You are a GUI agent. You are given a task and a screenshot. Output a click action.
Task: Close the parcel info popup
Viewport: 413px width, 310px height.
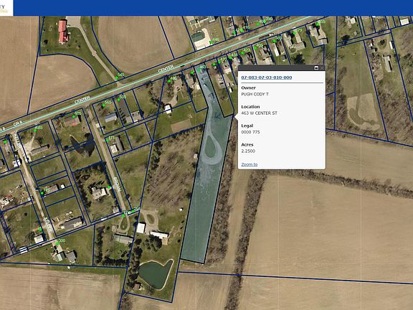[322, 68]
